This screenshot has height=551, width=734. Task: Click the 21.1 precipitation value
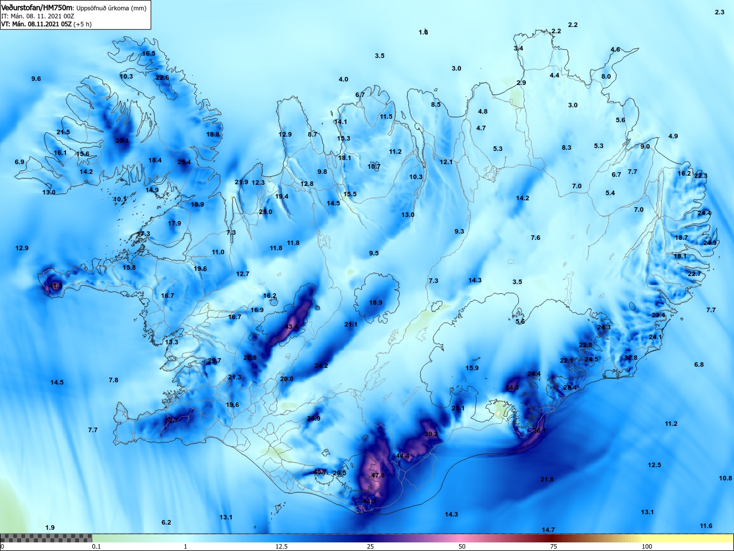pos(351,325)
